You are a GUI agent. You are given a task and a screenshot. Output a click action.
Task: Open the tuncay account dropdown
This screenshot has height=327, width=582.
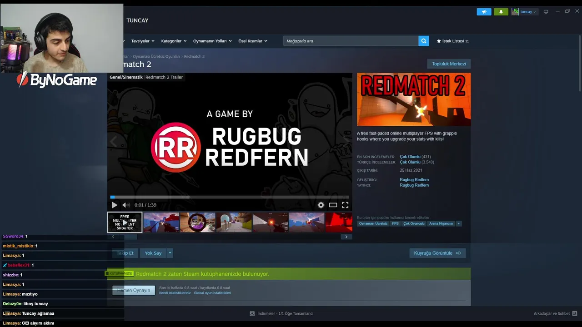point(524,12)
